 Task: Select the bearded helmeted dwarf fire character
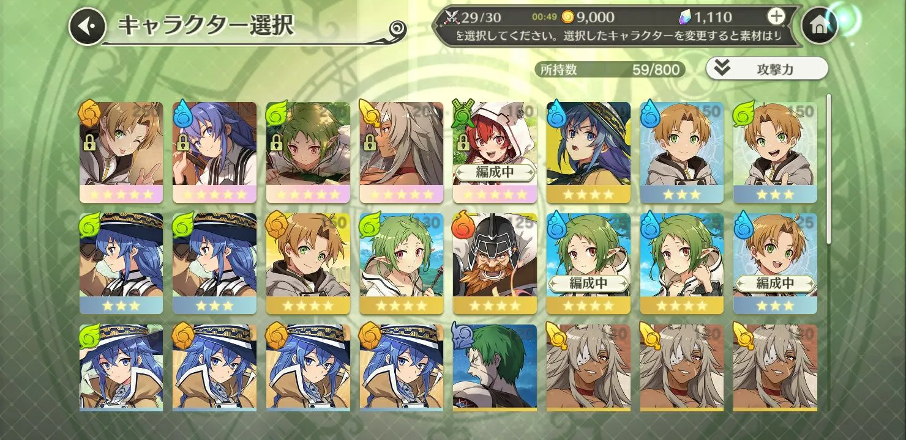pos(495,263)
